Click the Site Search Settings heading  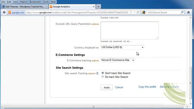69,68
